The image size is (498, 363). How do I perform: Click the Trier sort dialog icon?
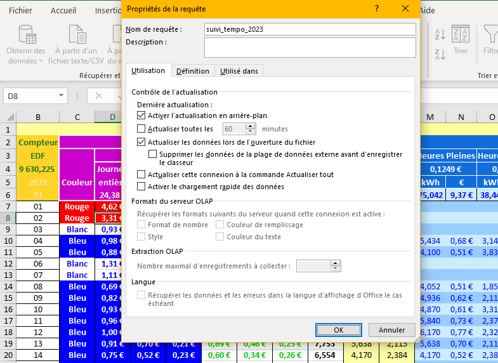461,34
